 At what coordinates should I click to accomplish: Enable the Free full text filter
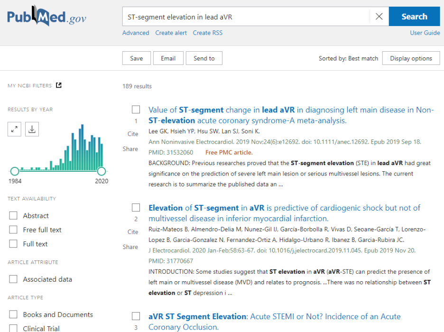13,230
